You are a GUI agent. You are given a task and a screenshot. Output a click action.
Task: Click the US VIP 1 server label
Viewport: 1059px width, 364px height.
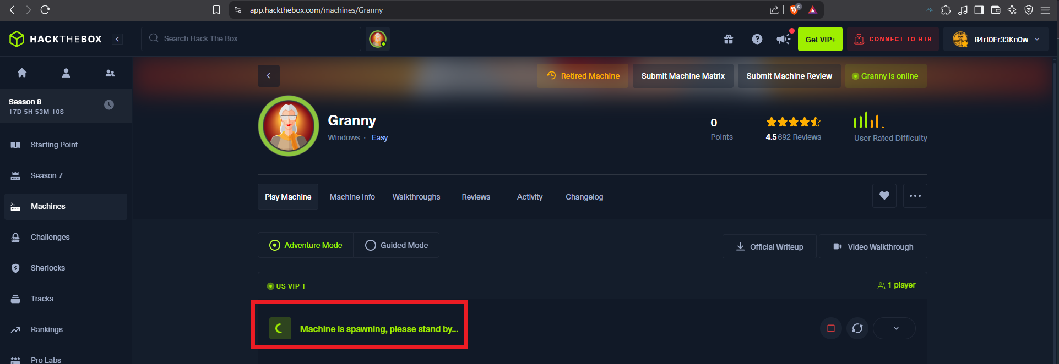click(x=286, y=286)
